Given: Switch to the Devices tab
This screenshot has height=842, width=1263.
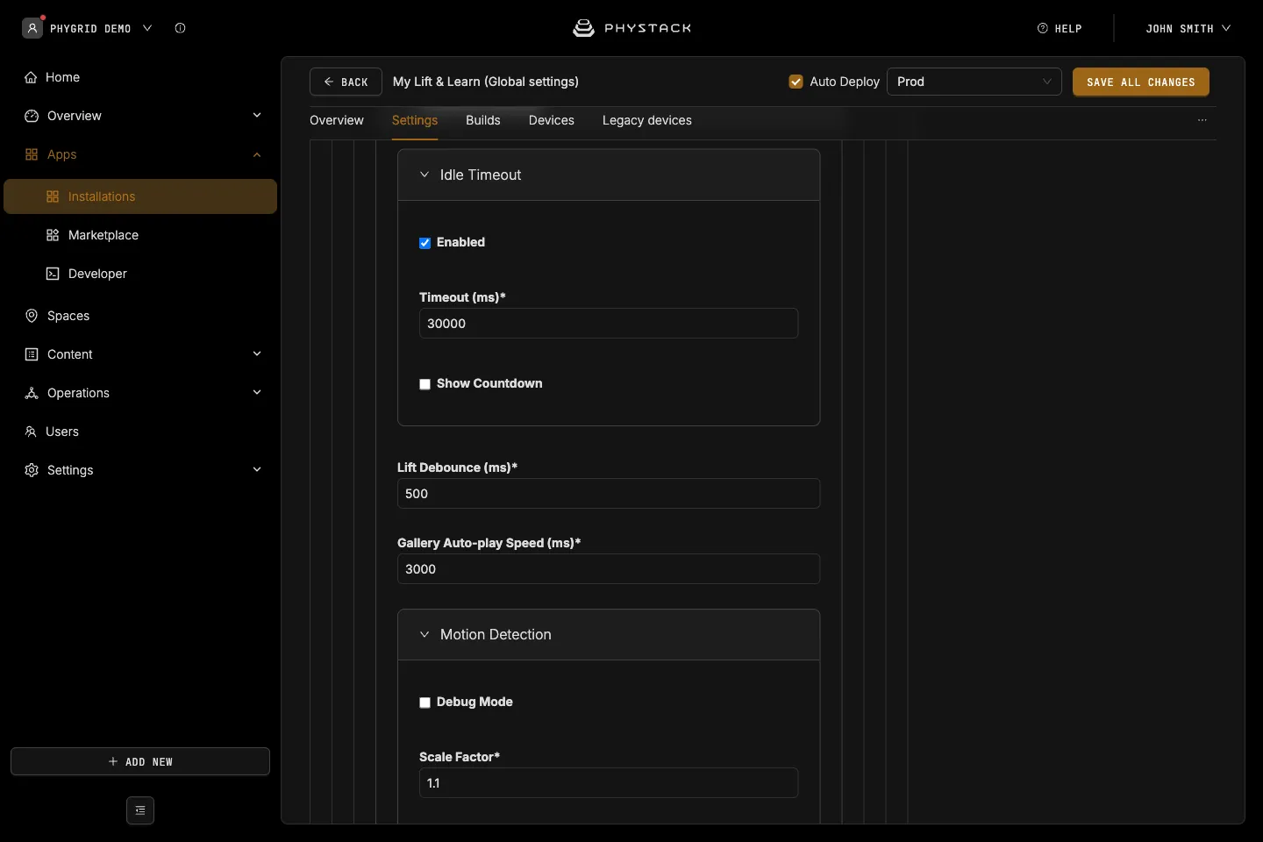Looking at the screenshot, I should [552, 120].
